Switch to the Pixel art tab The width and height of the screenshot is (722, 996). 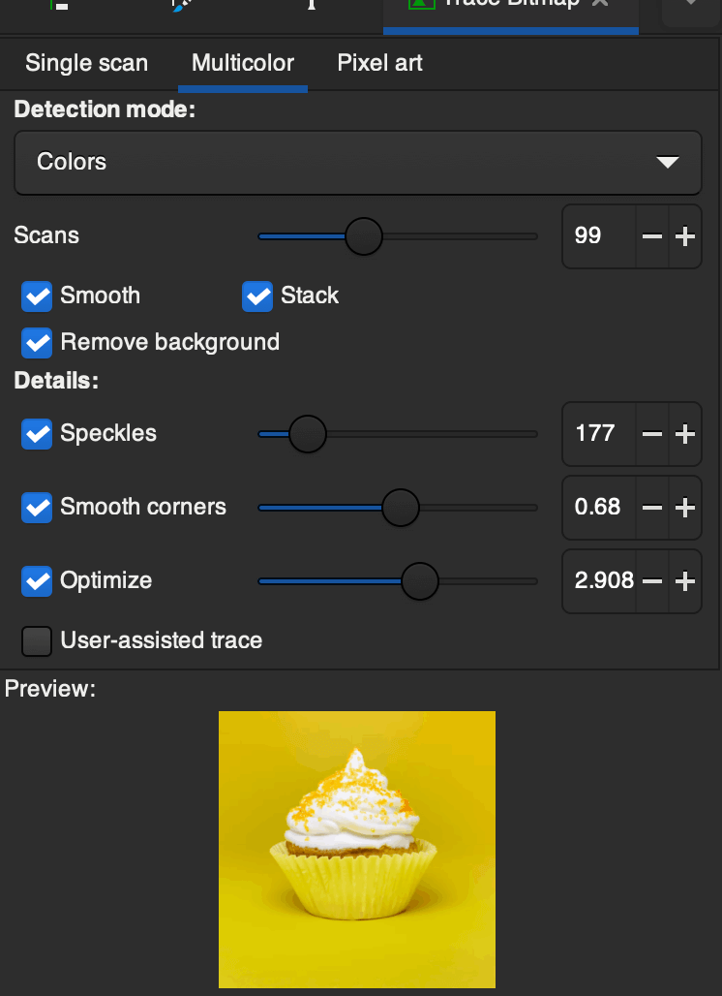[379, 63]
